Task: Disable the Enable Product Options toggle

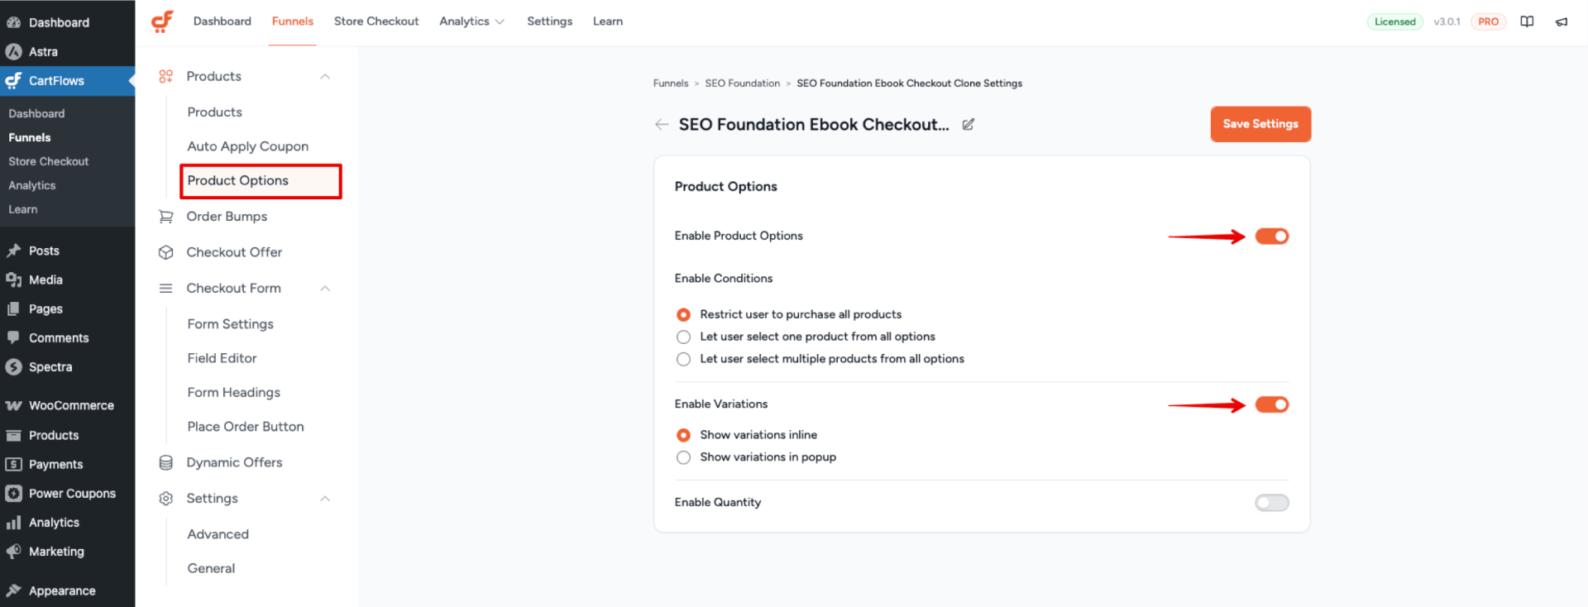Action: click(x=1272, y=237)
